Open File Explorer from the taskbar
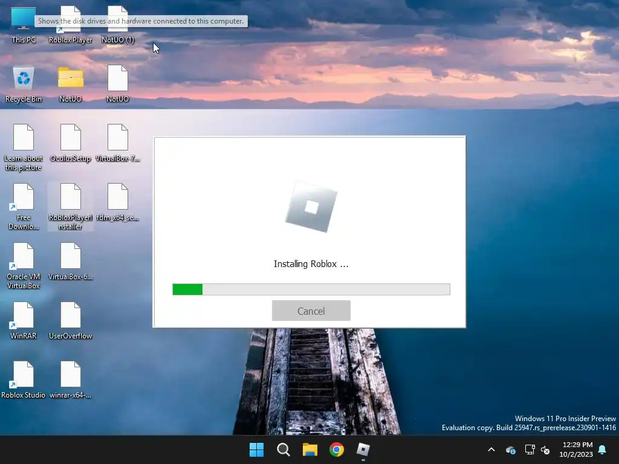The height and width of the screenshot is (464, 619). pyautogui.click(x=310, y=449)
